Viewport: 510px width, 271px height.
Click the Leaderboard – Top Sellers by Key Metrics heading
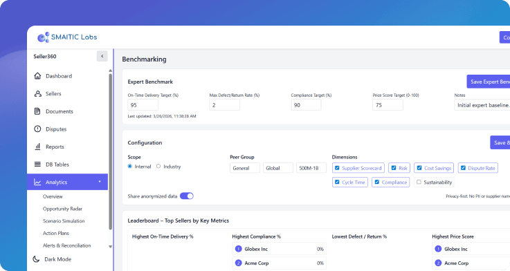(x=179, y=221)
